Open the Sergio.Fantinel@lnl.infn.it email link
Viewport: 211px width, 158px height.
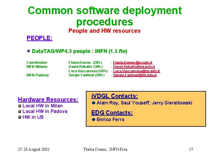(x=135, y=75)
